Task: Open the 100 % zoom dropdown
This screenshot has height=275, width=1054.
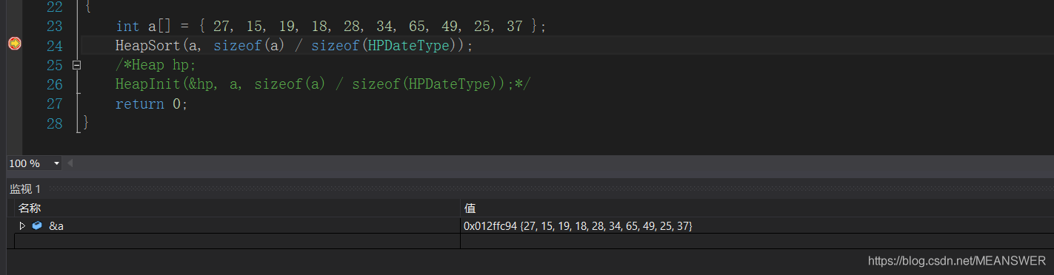Action: pos(56,163)
